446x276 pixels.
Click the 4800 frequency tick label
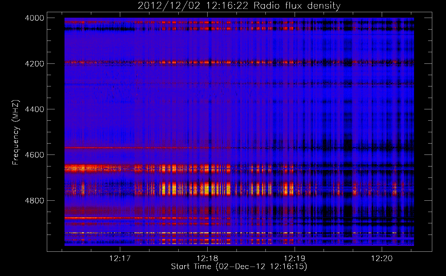click(x=34, y=201)
